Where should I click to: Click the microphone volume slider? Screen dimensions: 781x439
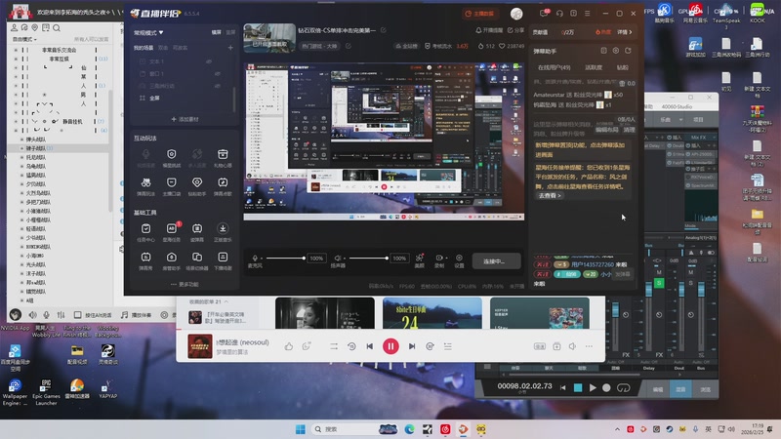[x=285, y=258]
